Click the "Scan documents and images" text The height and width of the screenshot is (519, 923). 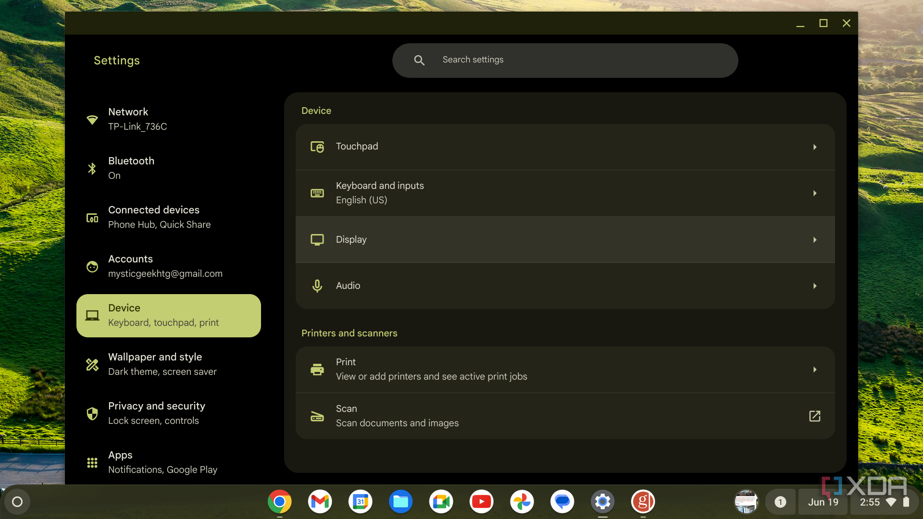(397, 423)
